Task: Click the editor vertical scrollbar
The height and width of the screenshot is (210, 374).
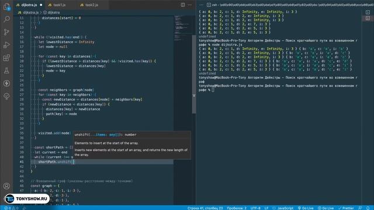Action: point(194,74)
